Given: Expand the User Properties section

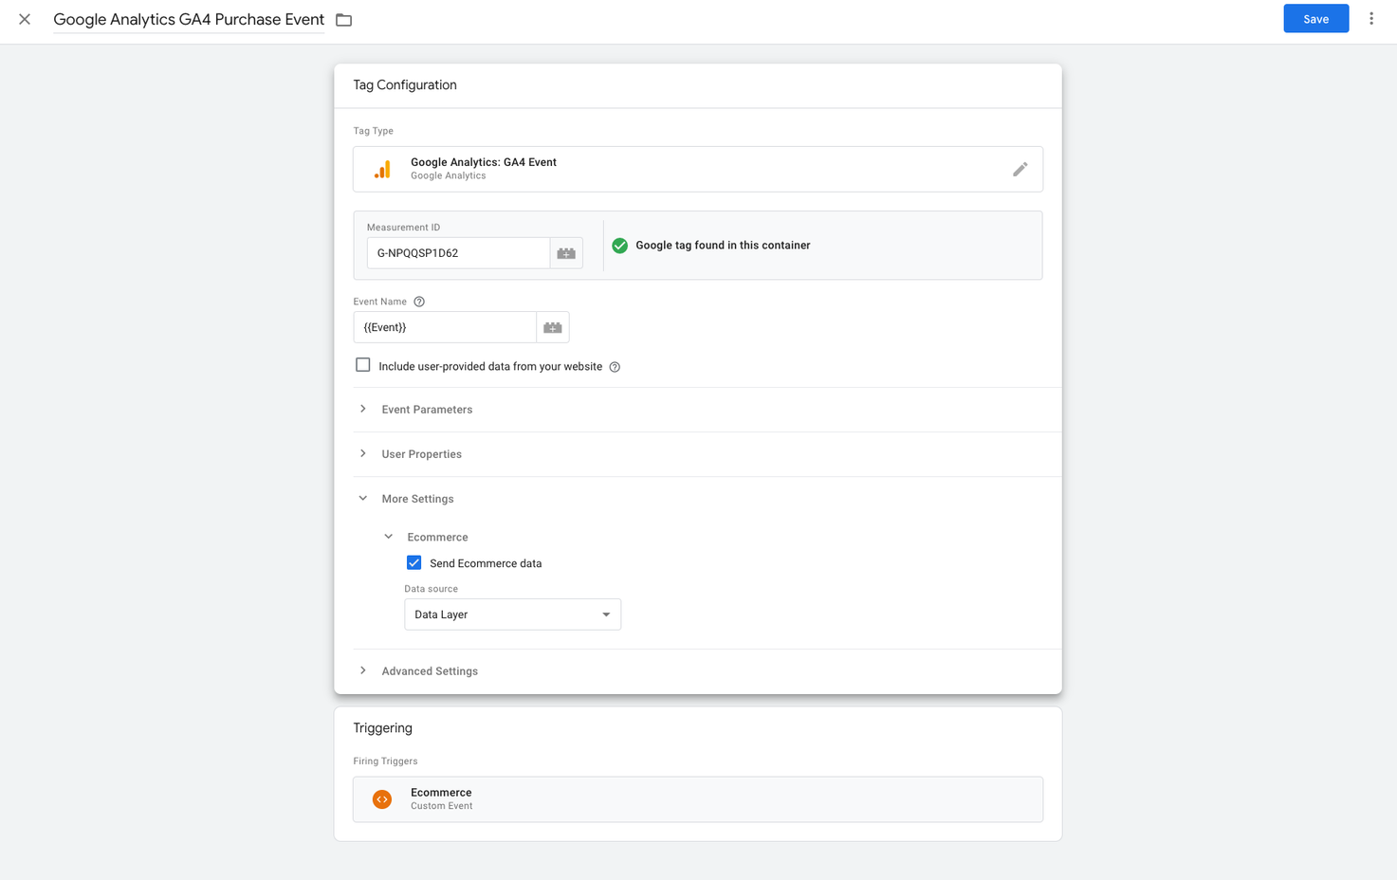Looking at the screenshot, I should tap(697, 454).
